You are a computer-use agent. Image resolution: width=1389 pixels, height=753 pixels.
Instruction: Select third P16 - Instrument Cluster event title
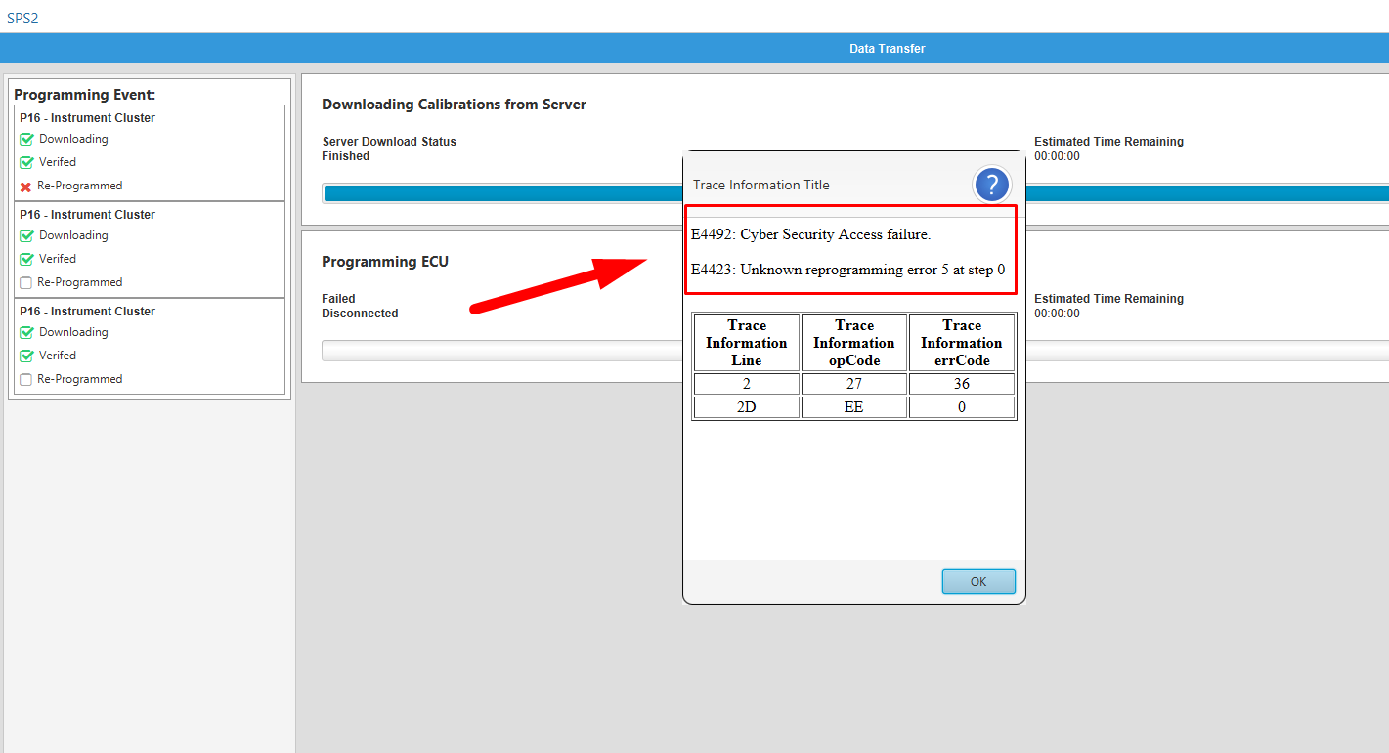point(87,312)
